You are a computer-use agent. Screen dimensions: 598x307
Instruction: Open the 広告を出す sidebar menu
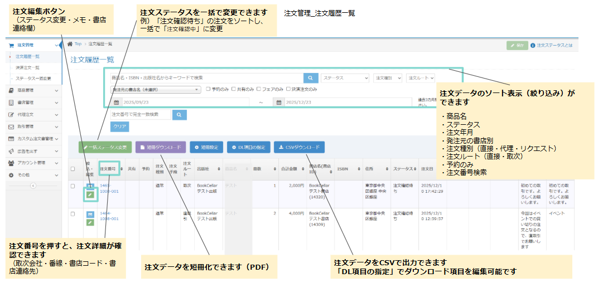coord(33,151)
